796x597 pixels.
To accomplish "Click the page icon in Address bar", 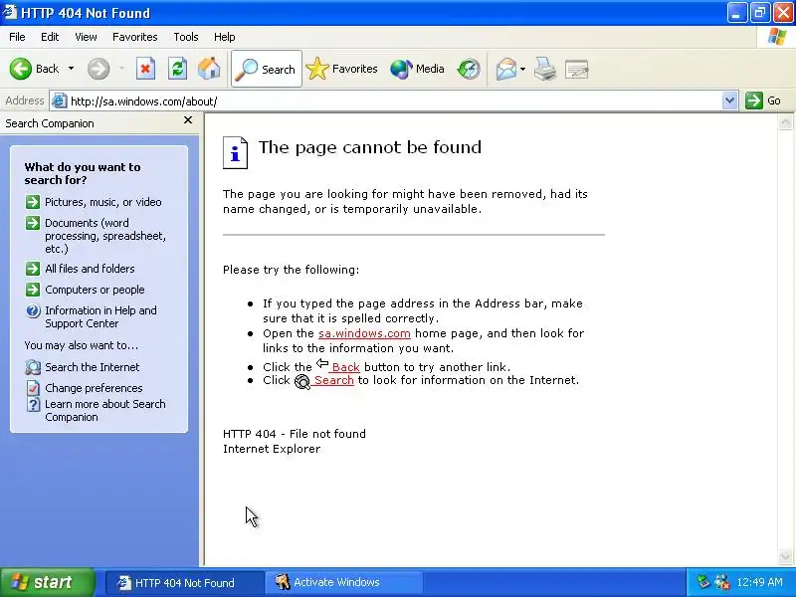I will (x=60, y=100).
